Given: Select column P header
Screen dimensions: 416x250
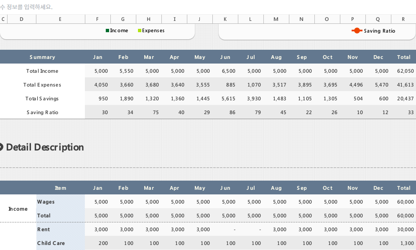Looking at the screenshot, I should pyautogui.click(x=352, y=19).
